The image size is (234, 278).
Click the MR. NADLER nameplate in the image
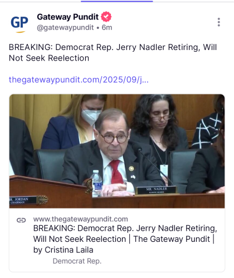157,190
